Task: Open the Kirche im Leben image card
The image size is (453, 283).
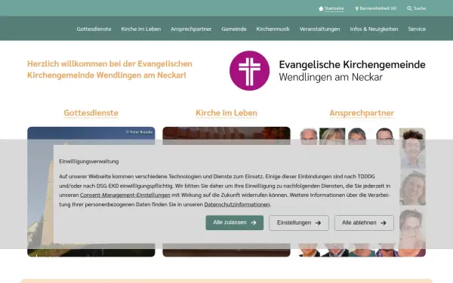Action: (226, 192)
